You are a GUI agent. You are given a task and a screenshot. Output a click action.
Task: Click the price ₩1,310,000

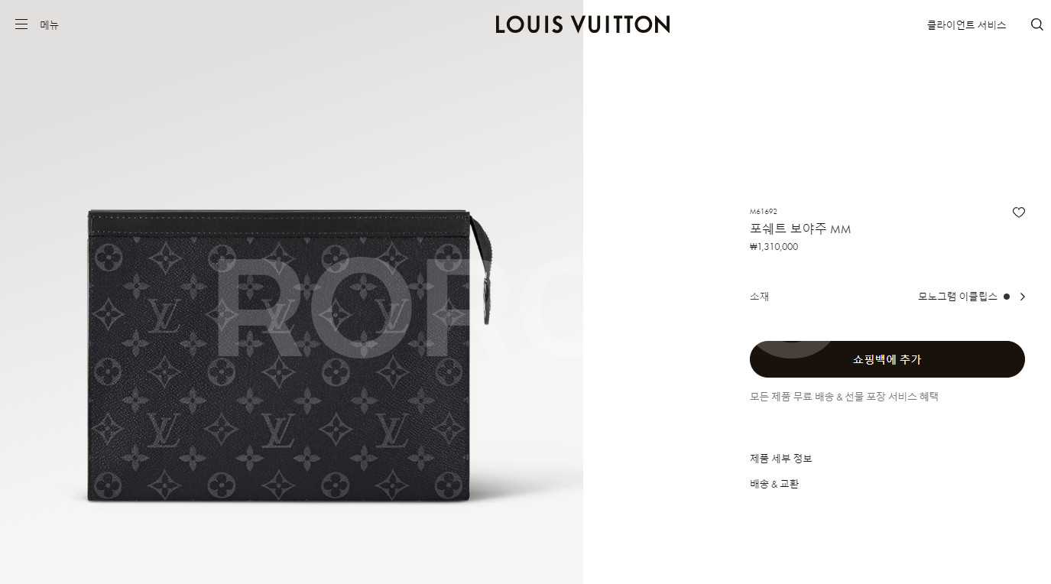click(x=774, y=247)
